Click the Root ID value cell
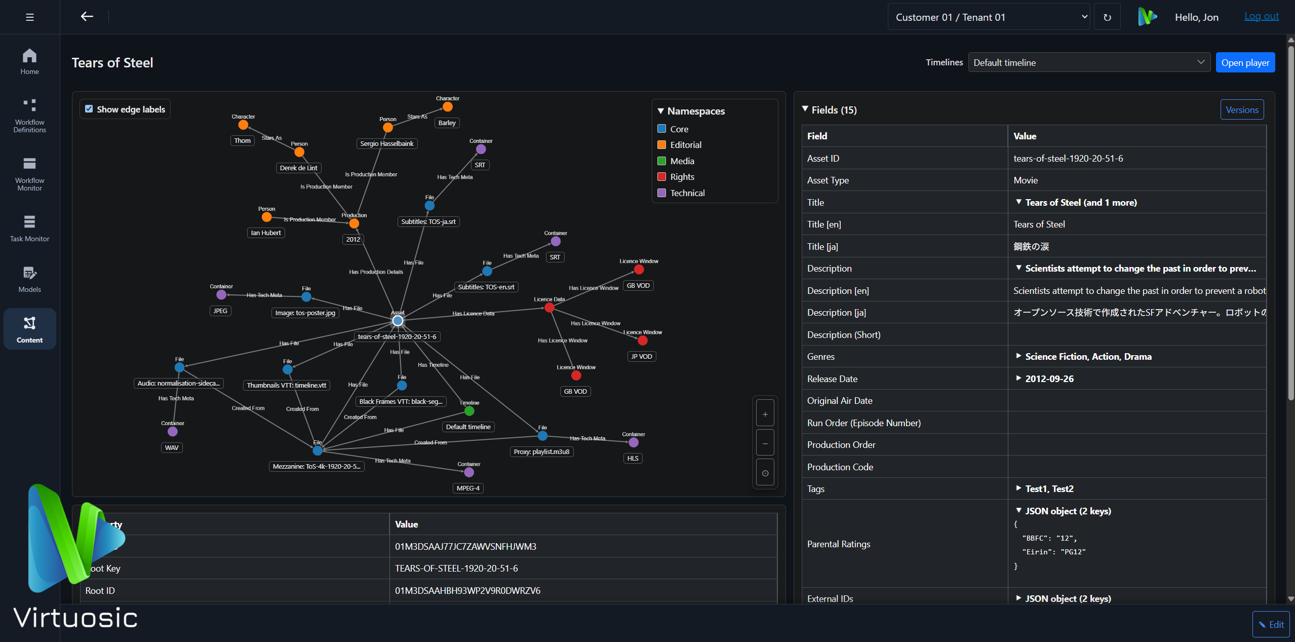Viewport: 1295px width, 642px height. pyautogui.click(x=583, y=590)
